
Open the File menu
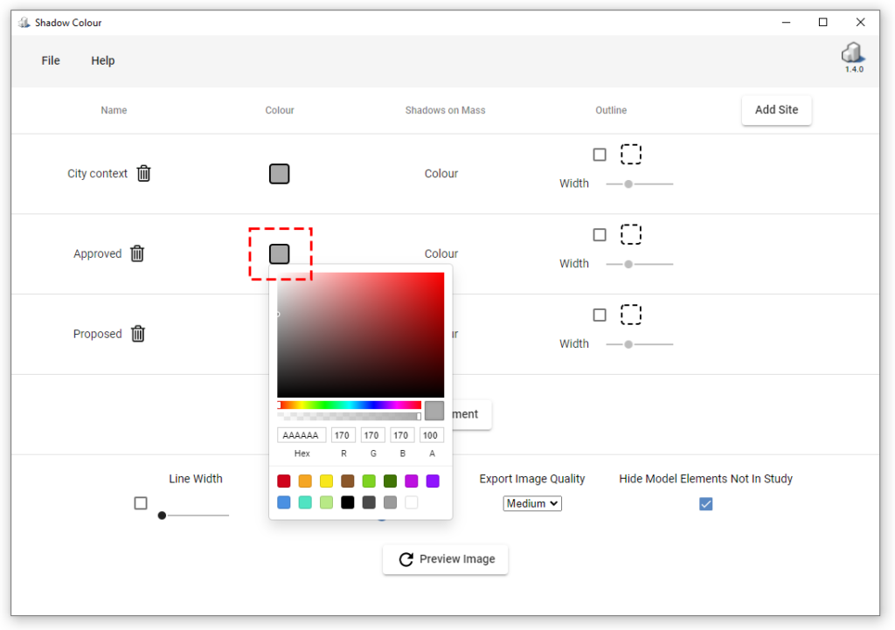50,60
